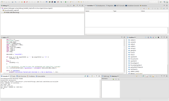Open the Run launch dropdown arrow
This screenshot has height=101, width=169.
pyautogui.click(x=68, y=2)
